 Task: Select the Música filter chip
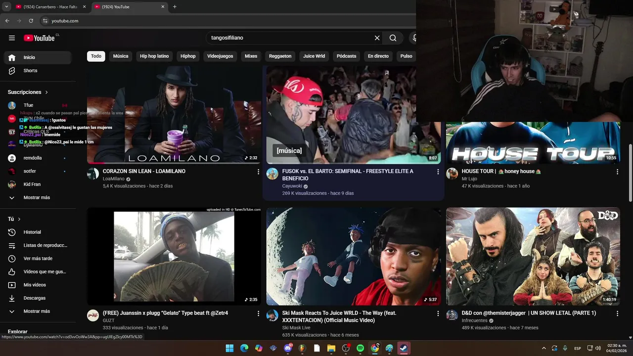(x=121, y=56)
